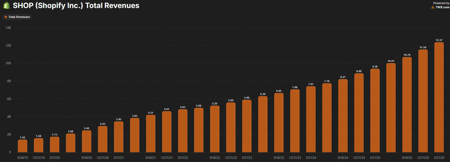The image size is (450, 162).
Task: Click the 12/31/23 axis label
Action: [295, 157]
